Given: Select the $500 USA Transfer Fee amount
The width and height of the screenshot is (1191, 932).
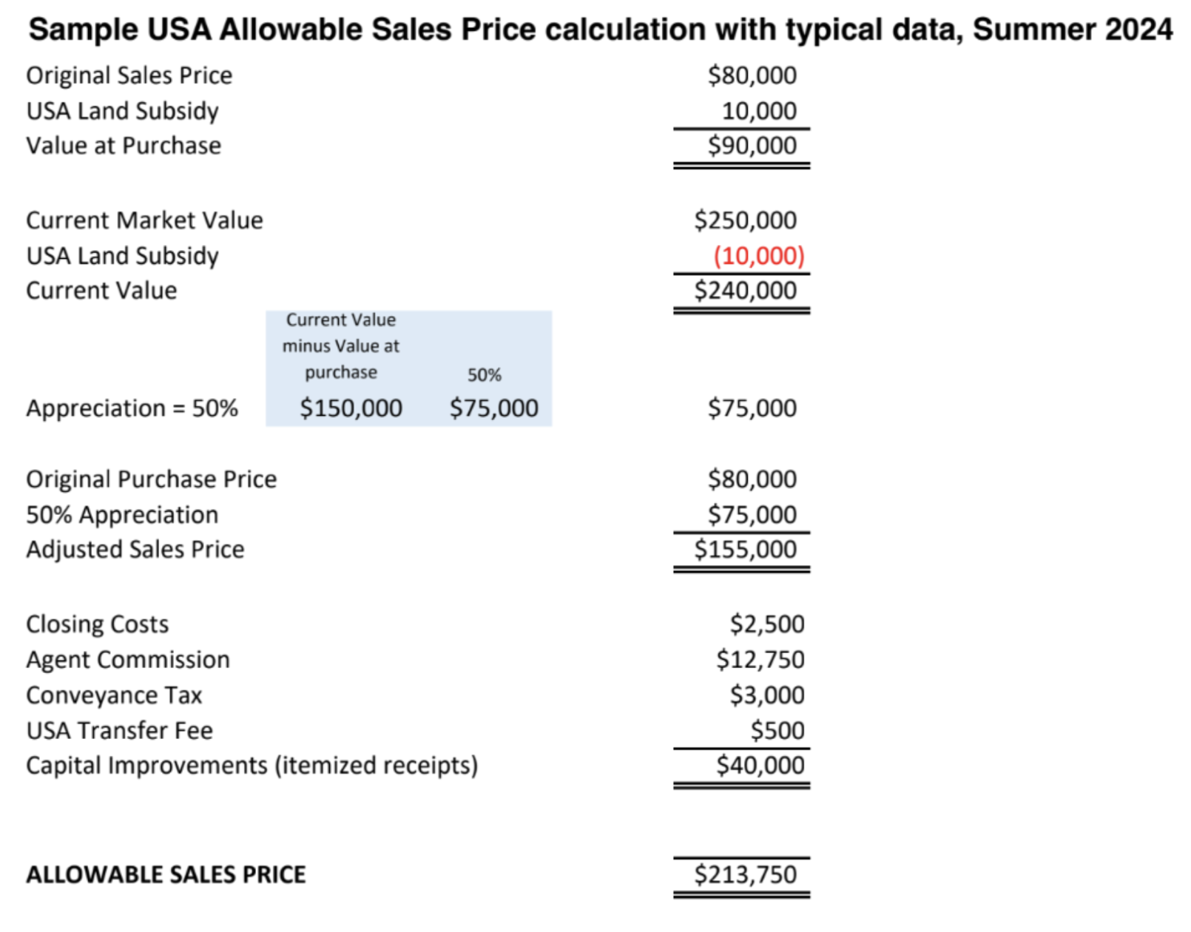Looking at the screenshot, I should [x=777, y=731].
